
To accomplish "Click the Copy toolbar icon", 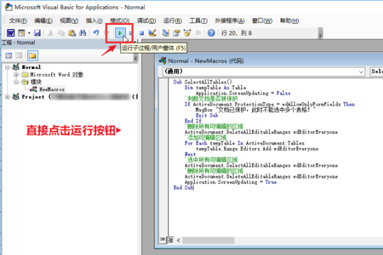I will click(x=61, y=33).
